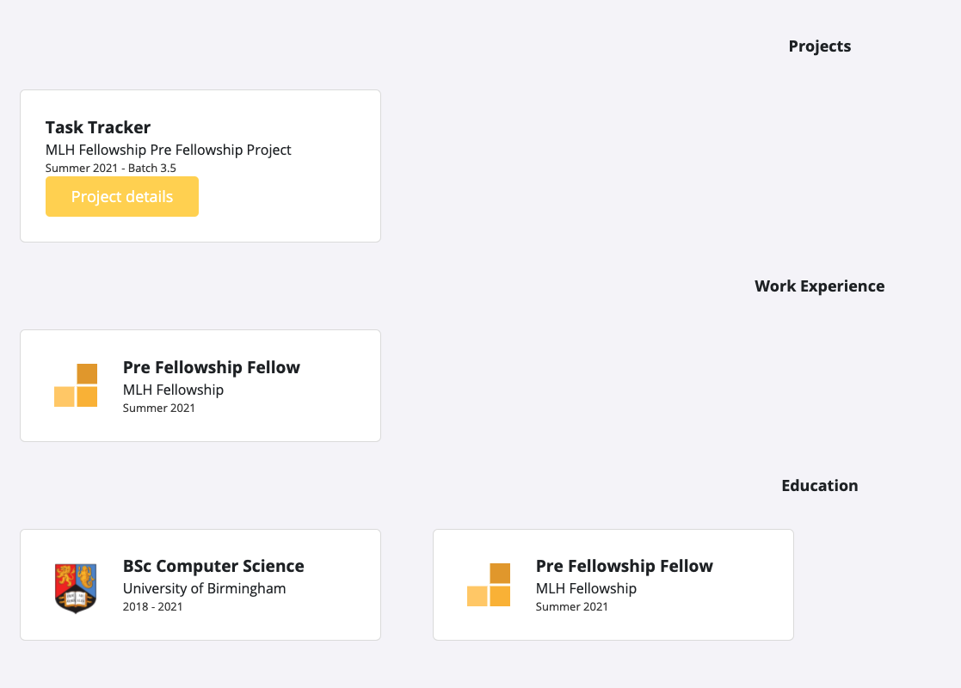Image resolution: width=961 pixels, height=688 pixels.
Task: Click the Work Experience section heading
Action: (x=819, y=286)
